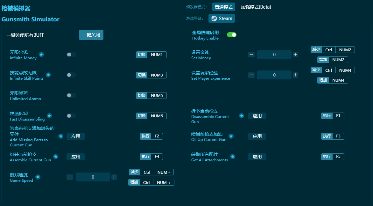Screen dimensions: 373x206
Task: Click the star icon next to Fast Disassembling
Action: pos(49,116)
